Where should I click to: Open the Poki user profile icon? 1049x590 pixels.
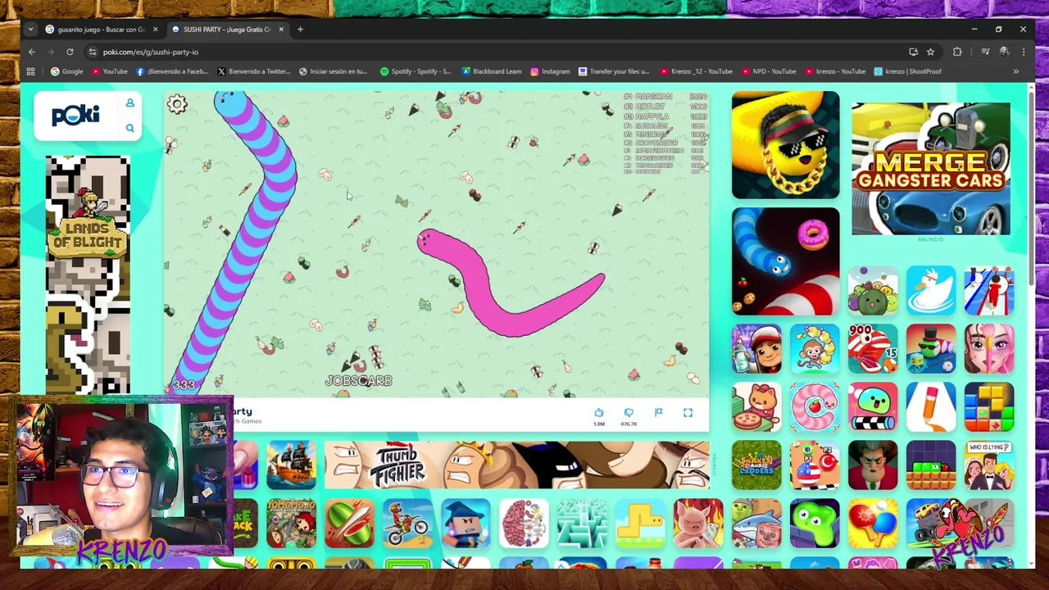129,103
